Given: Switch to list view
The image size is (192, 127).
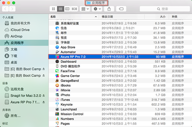Looking at the screenshot, I should (x=61, y=9).
